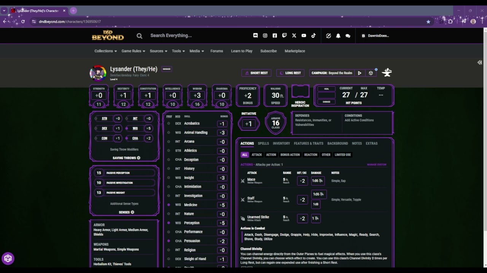Open the Twitch icon in site header

tap(284, 35)
